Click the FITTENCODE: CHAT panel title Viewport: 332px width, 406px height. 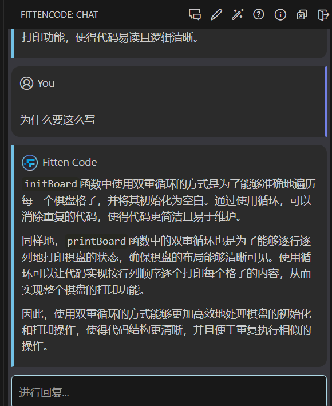60,15
